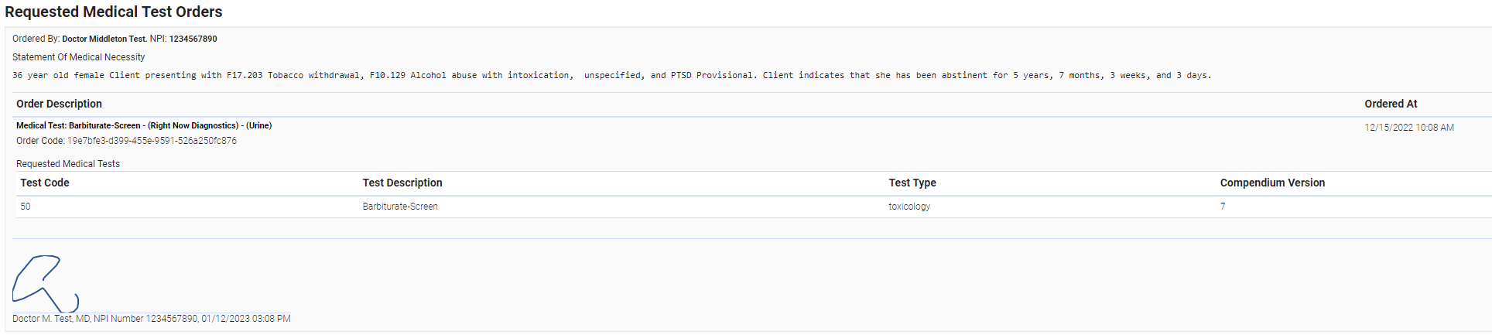Click the medical necessity statement text
This screenshot has width=1492, height=335.
tap(611, 76)
